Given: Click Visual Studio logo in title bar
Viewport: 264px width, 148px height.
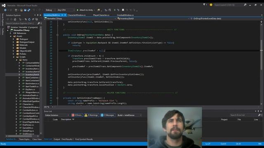Looking at the screenshot, I should point(4,5).
